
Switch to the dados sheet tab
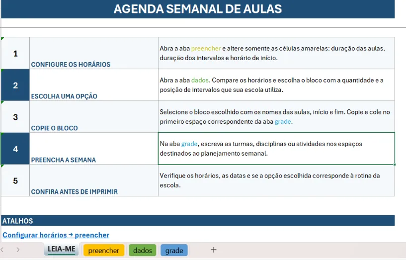pos(143,251)
